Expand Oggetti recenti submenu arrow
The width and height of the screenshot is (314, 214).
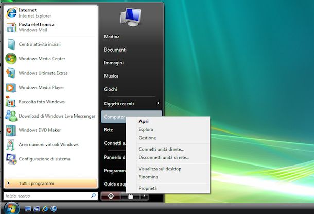click(158, 103)
